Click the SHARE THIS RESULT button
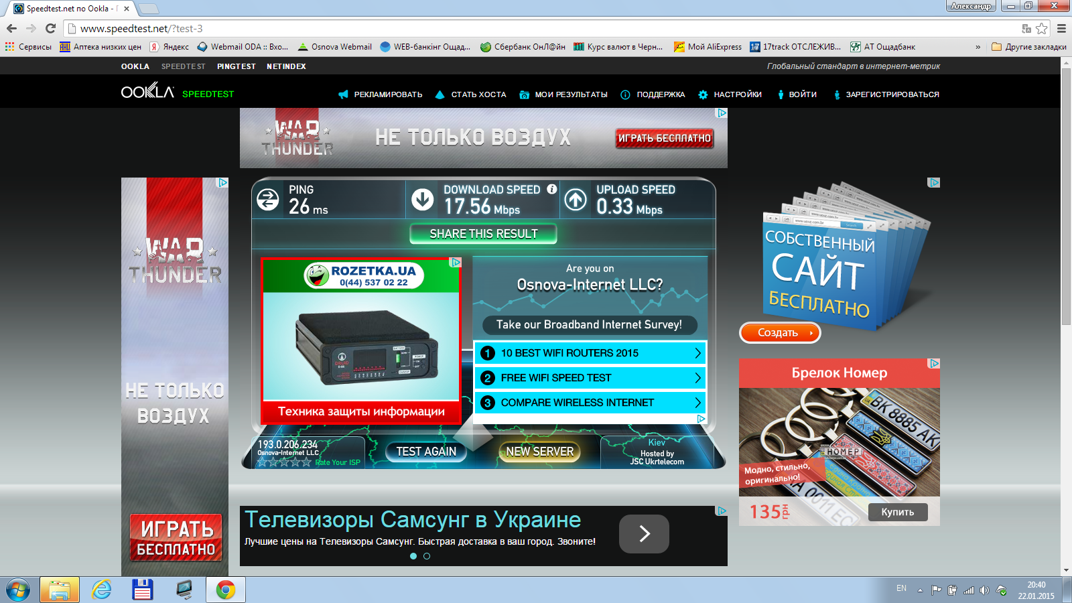Screen dimensions: 1072x603 (483, 234)
